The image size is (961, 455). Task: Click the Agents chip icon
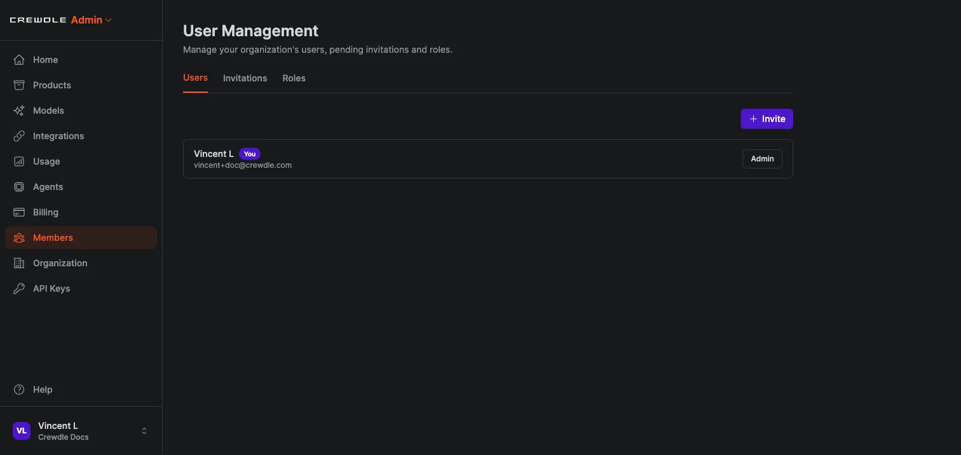(x=19, y=187)
